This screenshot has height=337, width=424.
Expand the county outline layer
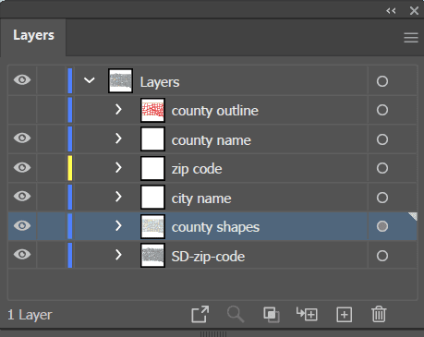click(118, 110)
